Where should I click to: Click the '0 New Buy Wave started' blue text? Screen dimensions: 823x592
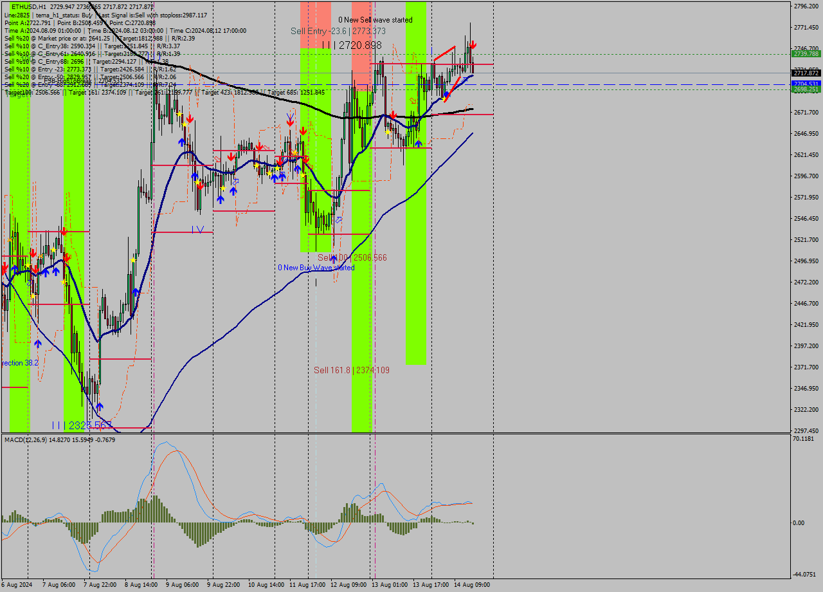coord(315,267)
